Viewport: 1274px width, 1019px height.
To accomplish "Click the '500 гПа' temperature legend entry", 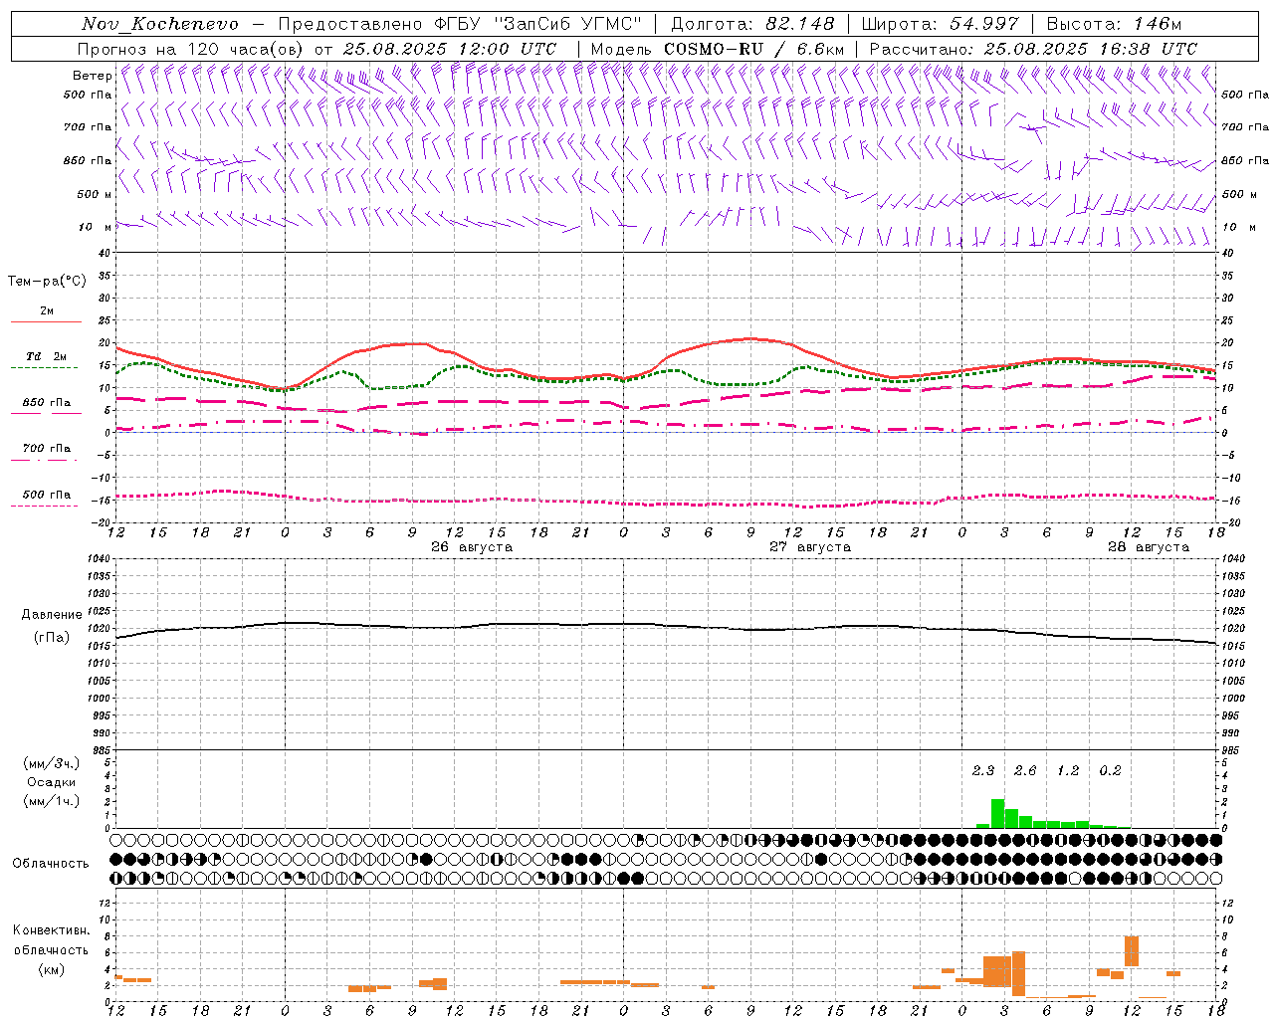I will 47,495.
